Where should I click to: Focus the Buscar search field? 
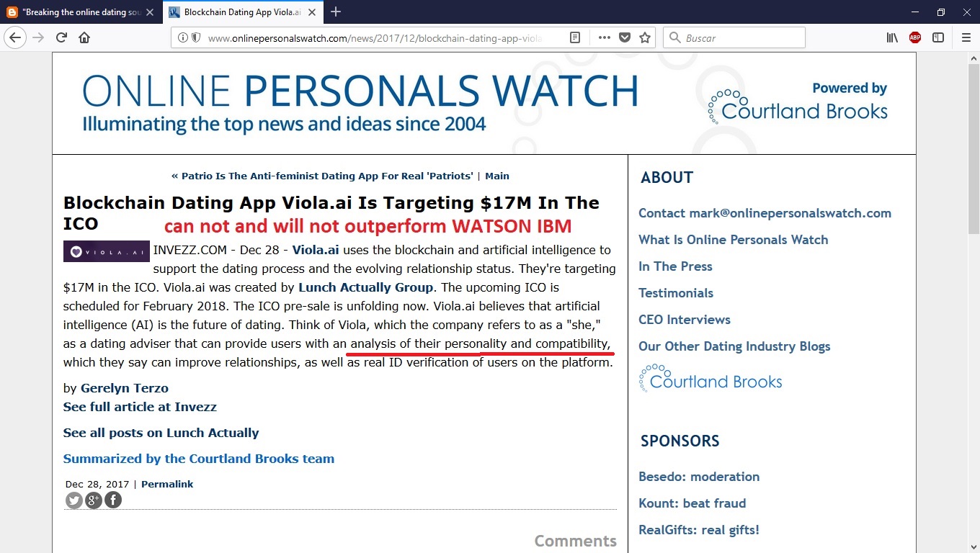(x=734, y=37)
